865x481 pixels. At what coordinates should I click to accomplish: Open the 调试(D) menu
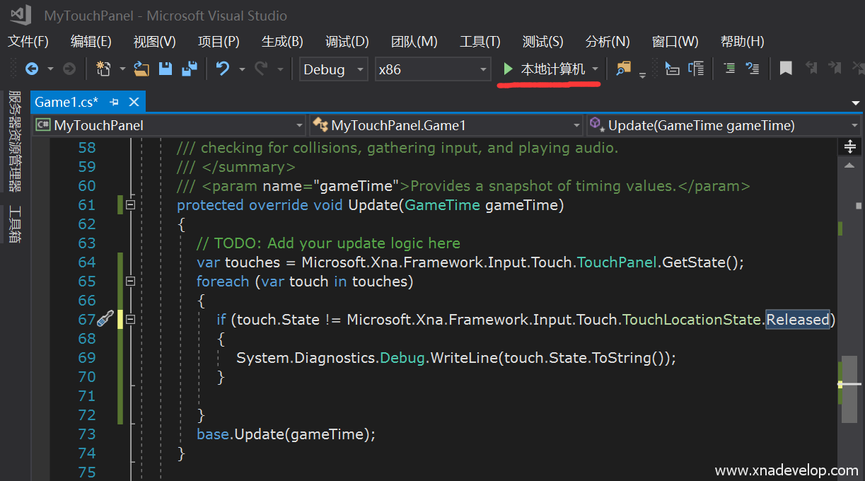(347, 42)
